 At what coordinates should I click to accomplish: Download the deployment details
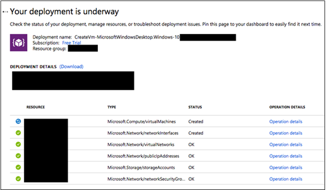[71, 67]
